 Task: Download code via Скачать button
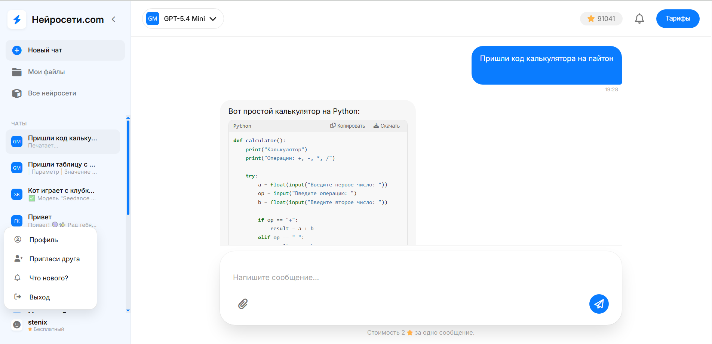coord(386,126)
